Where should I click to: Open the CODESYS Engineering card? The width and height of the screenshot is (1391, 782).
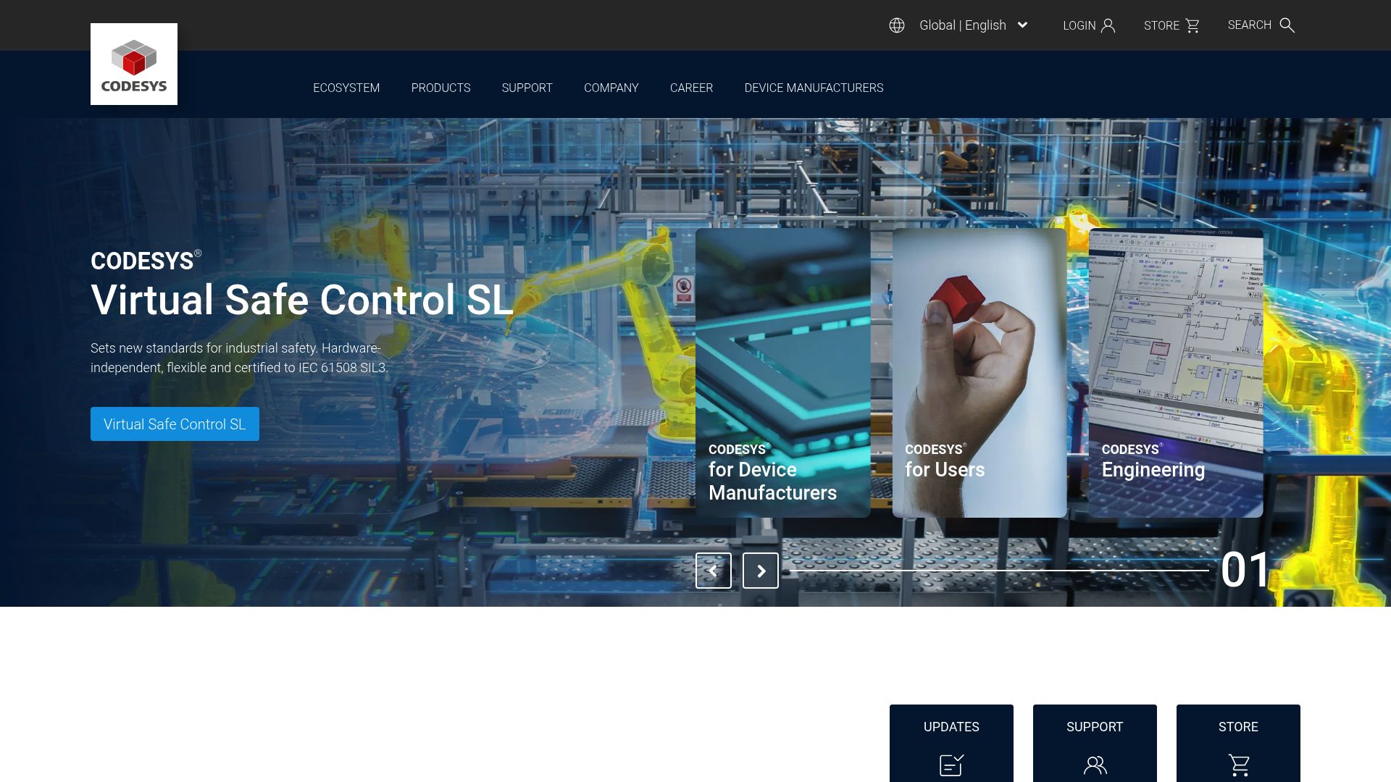tap(1175, 373)
